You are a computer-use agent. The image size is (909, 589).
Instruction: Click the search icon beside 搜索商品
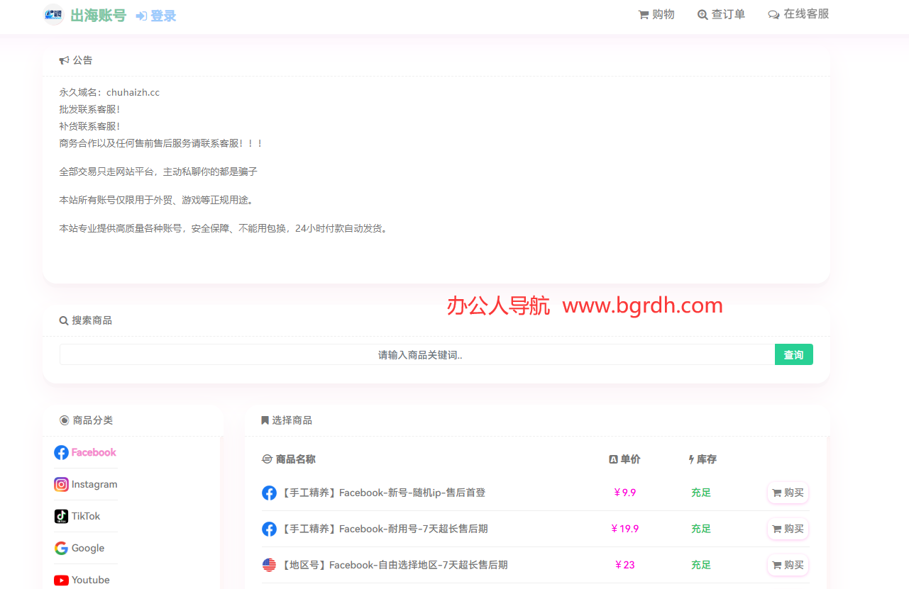[x=64, y=320]
